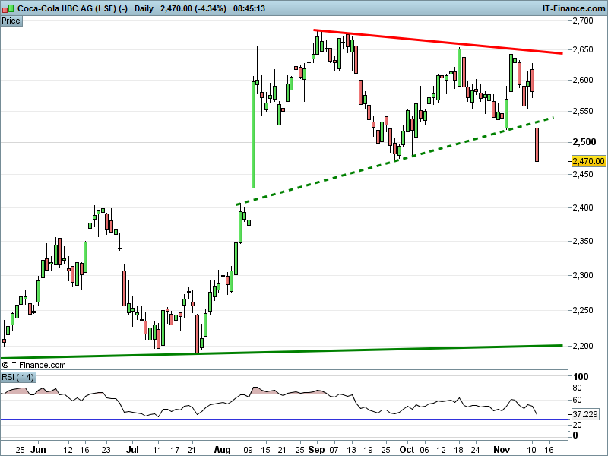Click the Aug month label on time axis
This screenshot has width=608, height=456.
[x=222, y=450]
